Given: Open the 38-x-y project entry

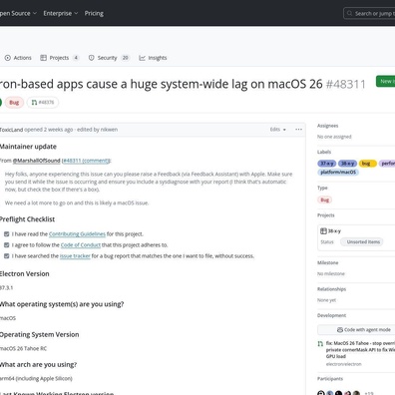Looking at the screenshot, I should pyautogui.click(x=334, y=231).
